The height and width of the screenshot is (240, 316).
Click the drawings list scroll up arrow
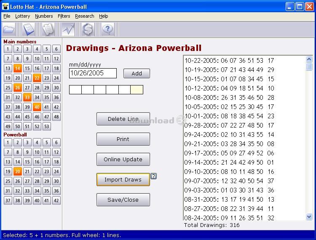[309, 59]
